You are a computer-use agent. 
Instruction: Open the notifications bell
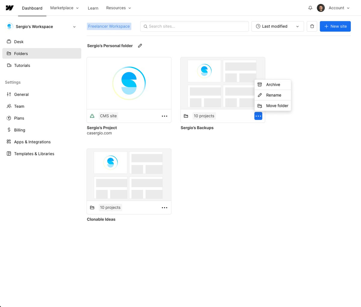tap(310, 8)
